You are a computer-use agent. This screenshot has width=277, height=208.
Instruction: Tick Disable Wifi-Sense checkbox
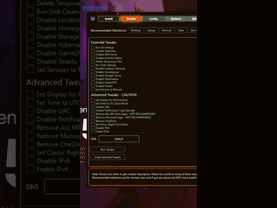click(x=93, y=55)
